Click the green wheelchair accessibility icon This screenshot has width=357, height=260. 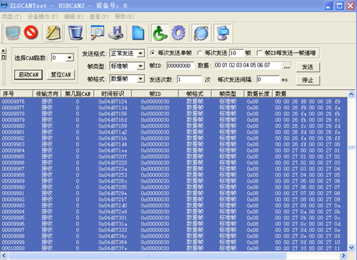tap(160, 33)
